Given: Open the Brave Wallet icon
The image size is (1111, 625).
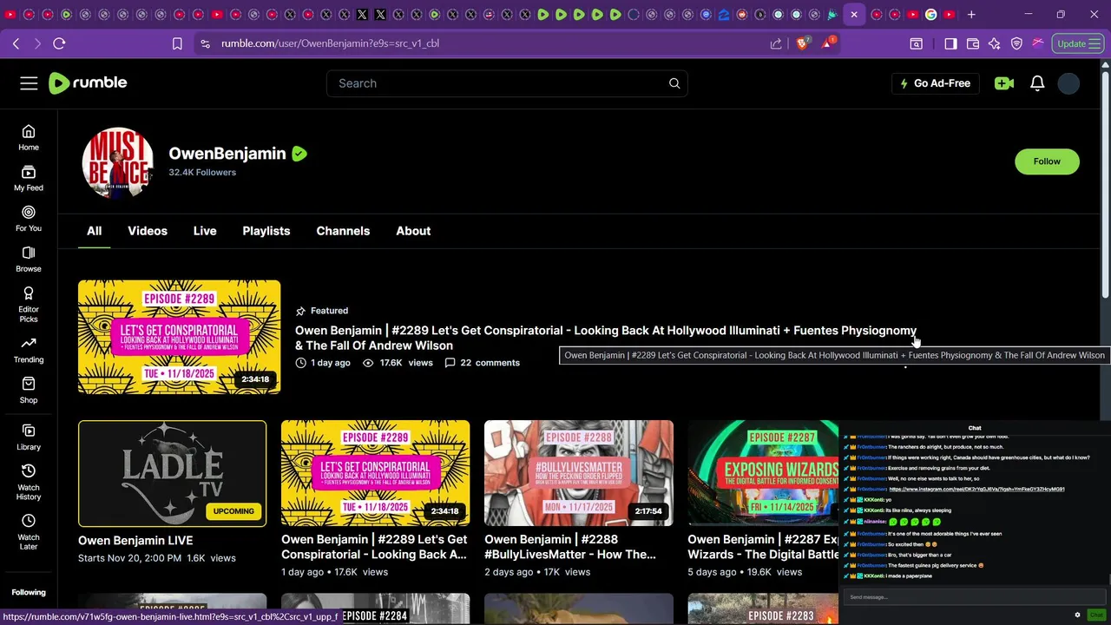Looking at the screenshot, I should [x=972, y=43].
